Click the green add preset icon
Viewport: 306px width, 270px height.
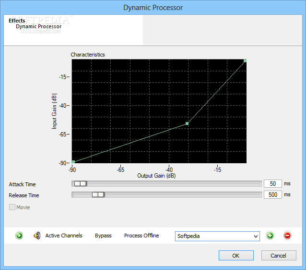click(x=270, y=236)
